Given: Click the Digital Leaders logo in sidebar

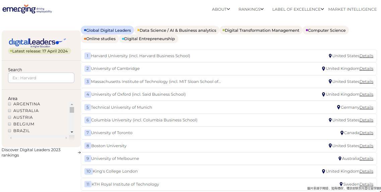Looking at the screenshot, I should coord(37,42).
